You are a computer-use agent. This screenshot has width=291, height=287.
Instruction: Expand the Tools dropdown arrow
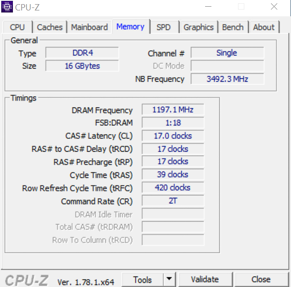point(169,279)
